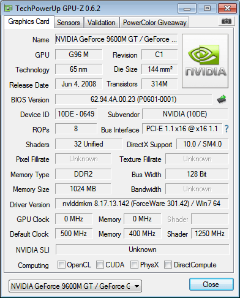Screen dimensions: 240x298
Task: Click the Die Size field 144 mm²
Action: 159,69
